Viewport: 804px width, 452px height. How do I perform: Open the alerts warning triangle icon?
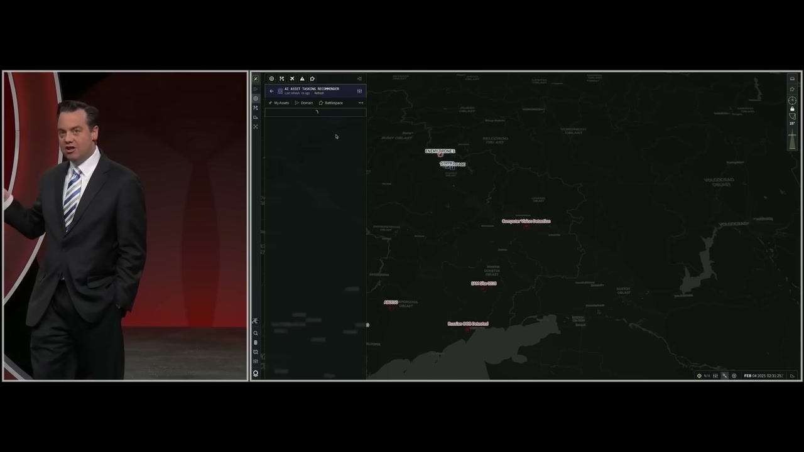(302, 78)
